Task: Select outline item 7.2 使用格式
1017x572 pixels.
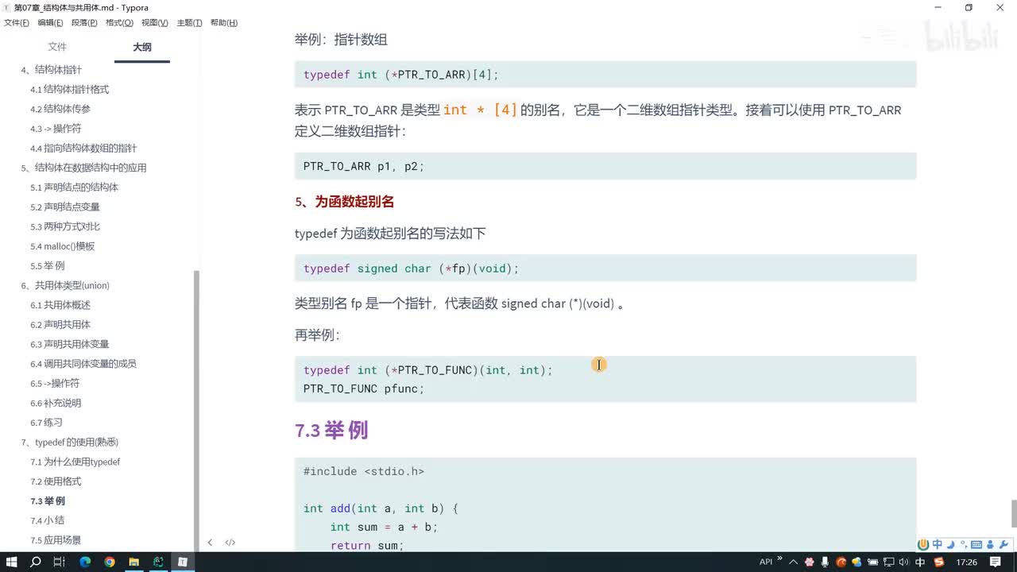Action: click(x=56, y=481)
